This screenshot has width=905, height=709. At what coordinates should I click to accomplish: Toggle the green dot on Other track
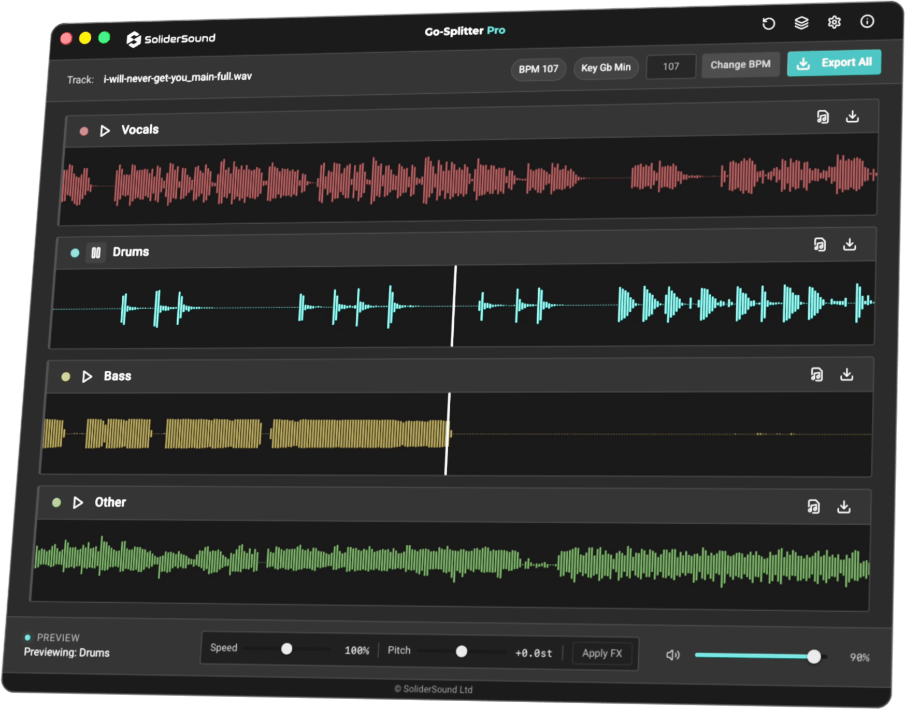coord(57,502)
